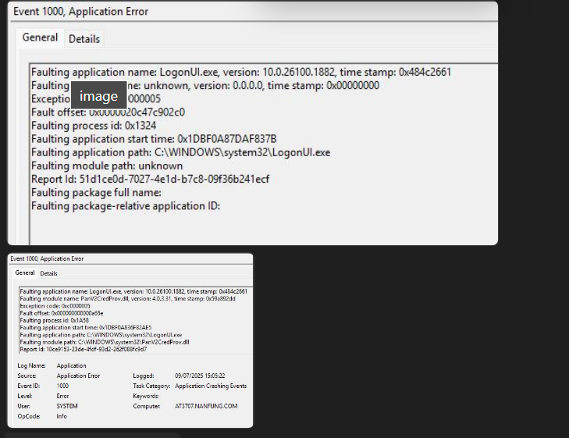This screenshot has height=438, width=569.
Task: Click start time 0x1DBF0A836F82AE5 line
Action: (x=86, y=327)
